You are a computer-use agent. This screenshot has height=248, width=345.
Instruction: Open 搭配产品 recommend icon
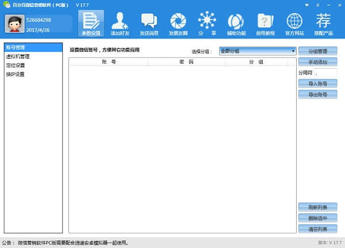pos(323,24)
